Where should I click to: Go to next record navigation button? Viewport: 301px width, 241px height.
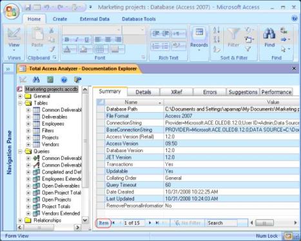click(150, 223)
